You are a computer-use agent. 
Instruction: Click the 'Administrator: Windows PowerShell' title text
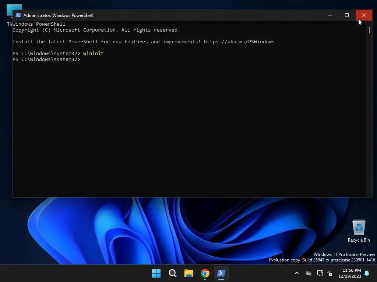coord(58,15)
